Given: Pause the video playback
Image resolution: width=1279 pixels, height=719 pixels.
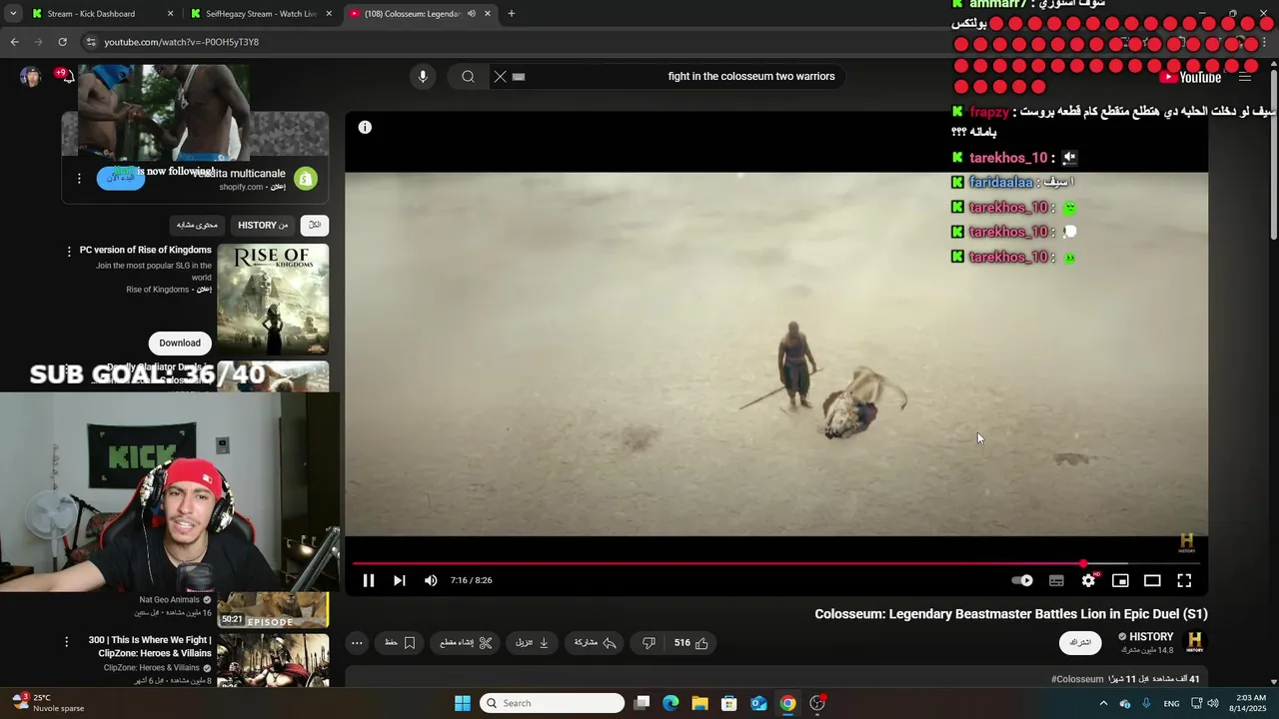Looking at the screenshot, I should point(369,580).
